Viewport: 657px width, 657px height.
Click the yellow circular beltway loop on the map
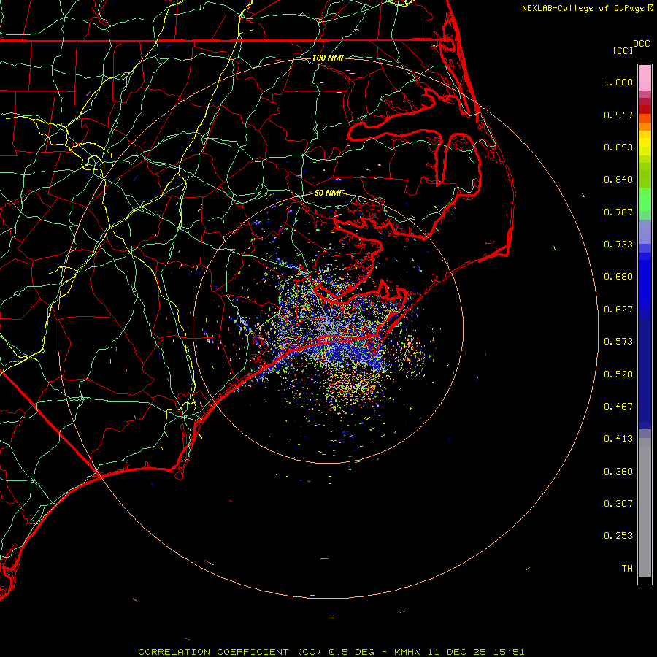tap(94, 162)
